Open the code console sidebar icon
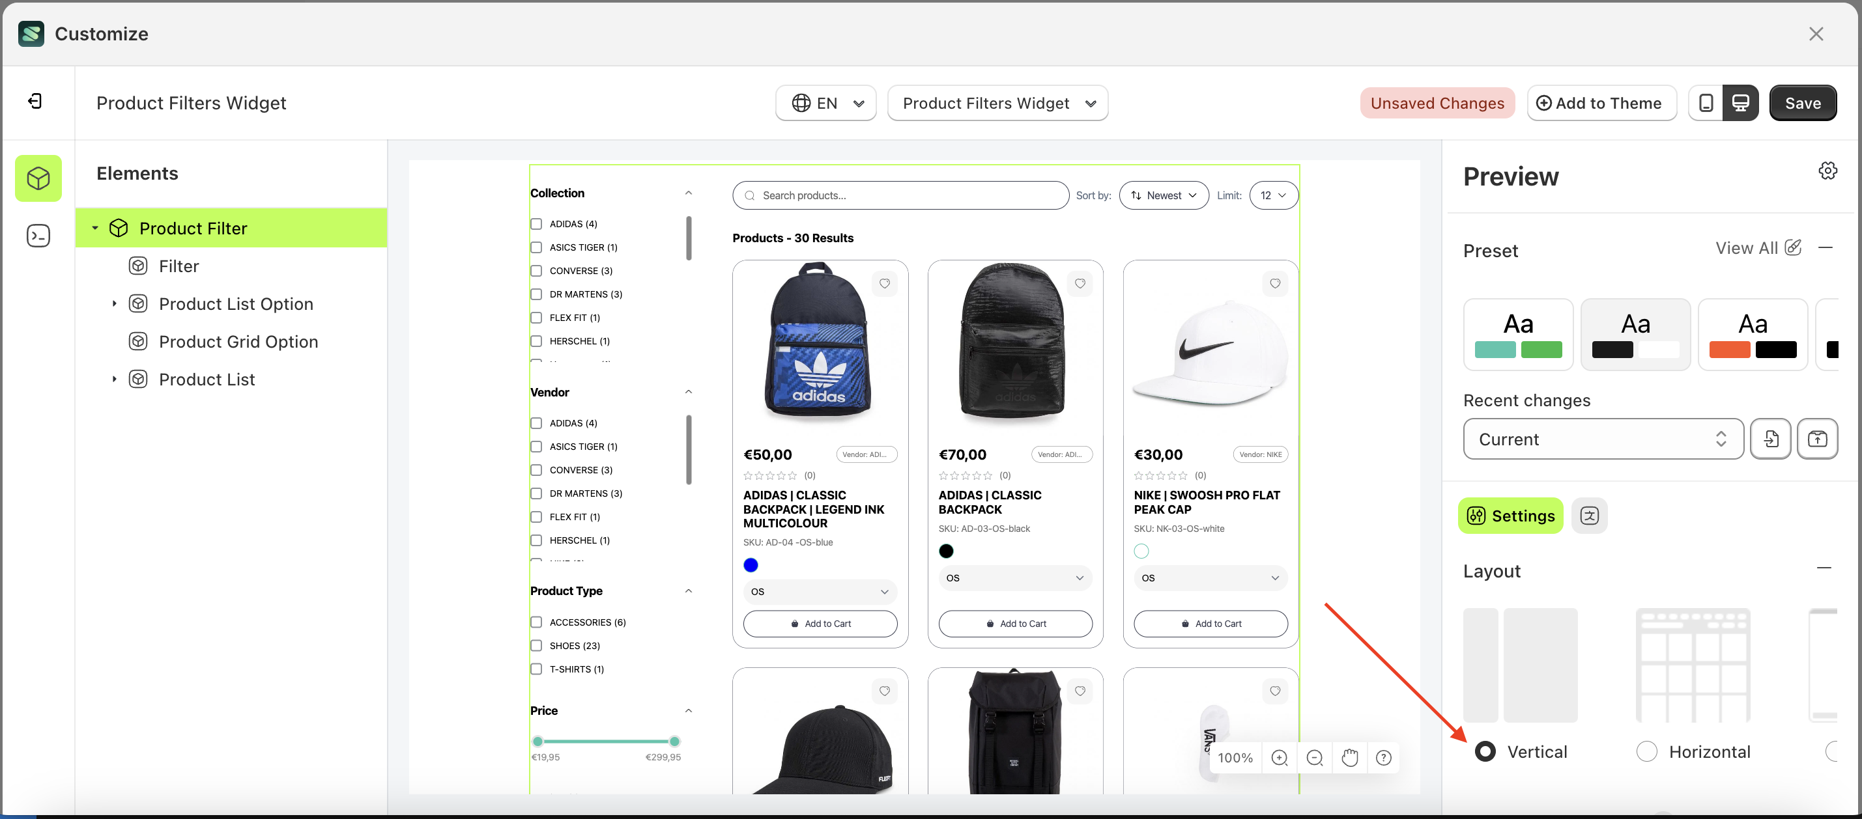Viewport: 1862px width, 819px height. (38, 236)
